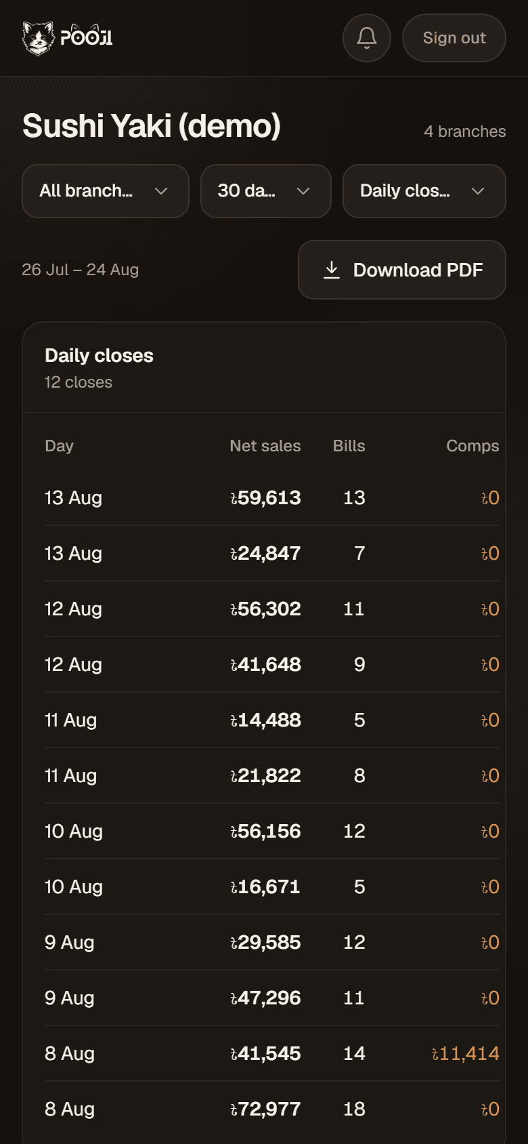
Task: Click 12 Aug in the 56,302 row
Action: click(x=73, y=609)
